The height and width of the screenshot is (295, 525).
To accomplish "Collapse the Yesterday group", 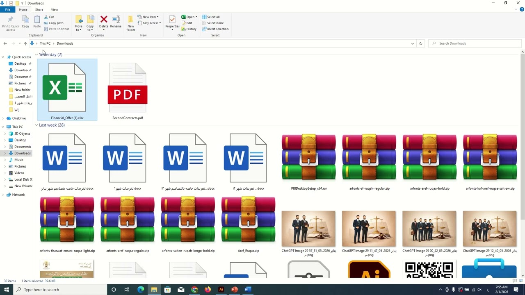I will click(36, 54).
